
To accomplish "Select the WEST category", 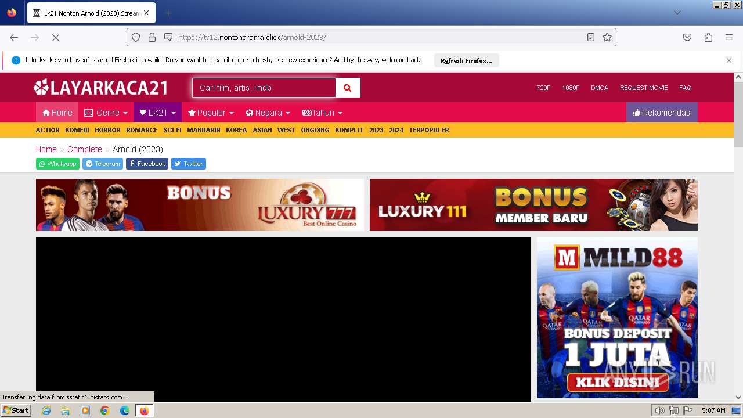I will coord(286,130).
